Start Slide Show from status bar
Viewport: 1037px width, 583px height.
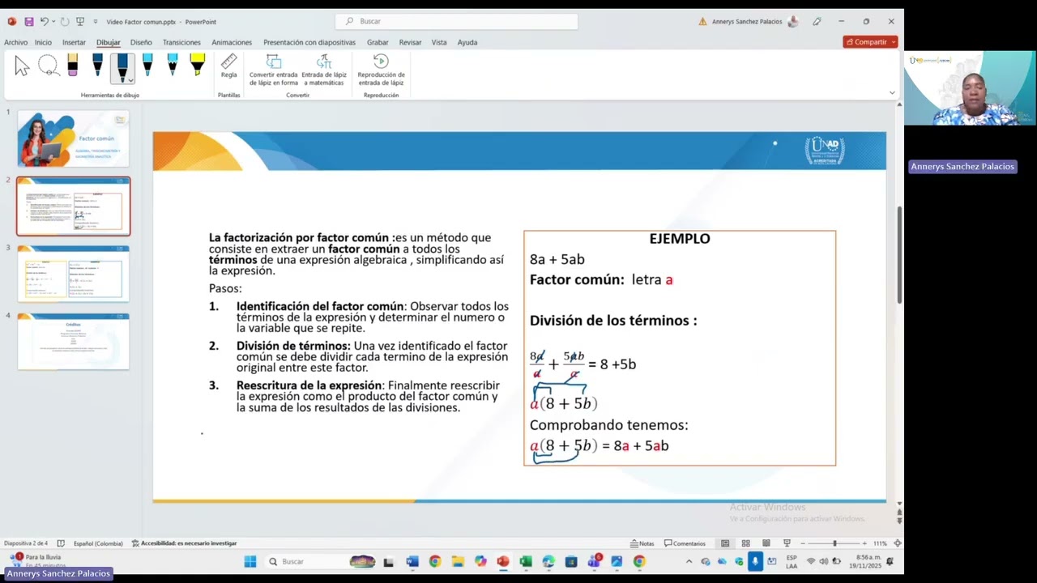point(787,543)
